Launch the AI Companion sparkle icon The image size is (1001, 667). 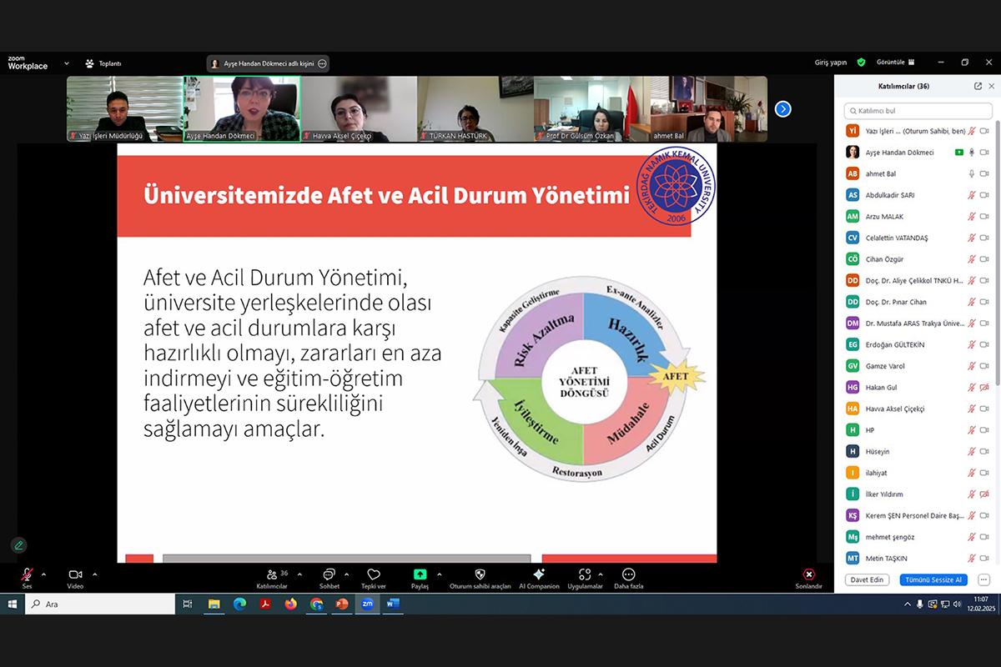click(539, 574)
